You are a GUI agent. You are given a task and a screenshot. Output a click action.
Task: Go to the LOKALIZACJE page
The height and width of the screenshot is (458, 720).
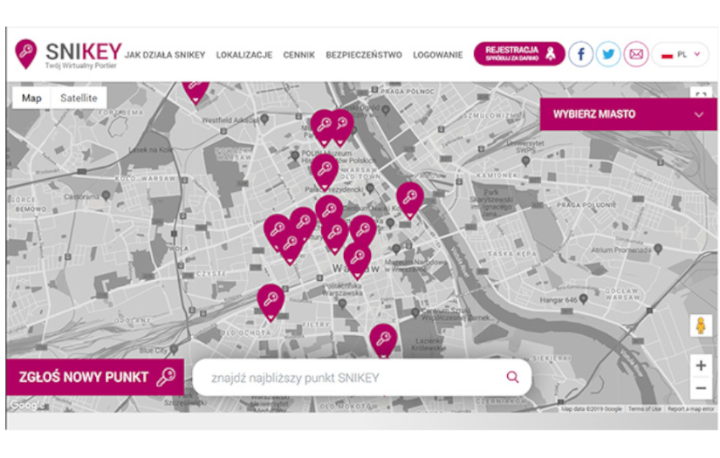[x=244, y=55]
